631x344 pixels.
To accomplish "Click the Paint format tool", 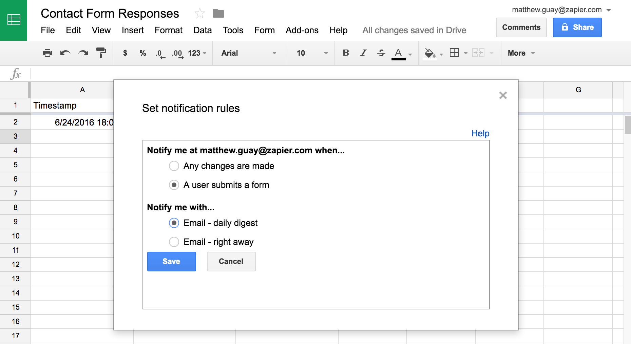I will click(x=100, y=53).
